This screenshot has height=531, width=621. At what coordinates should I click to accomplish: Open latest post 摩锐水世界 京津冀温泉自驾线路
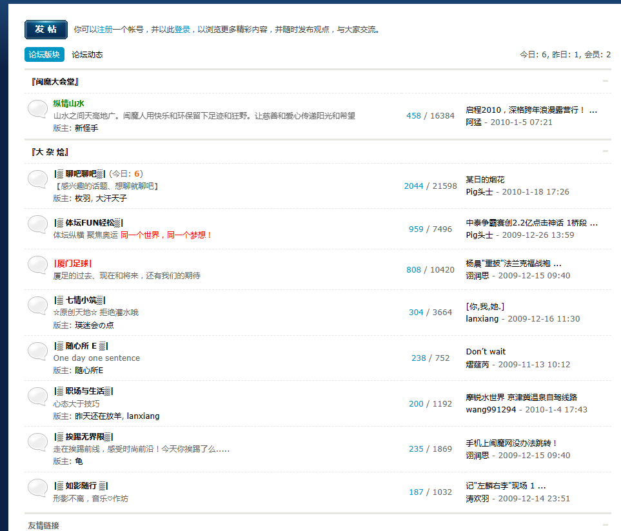point(521,397)
